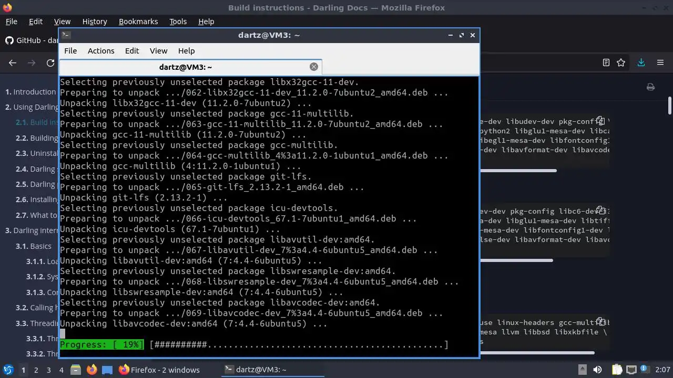The image size is (673, 378).
Task: Open 3.1. Basics sidebar link
Action: click(34, 246)
